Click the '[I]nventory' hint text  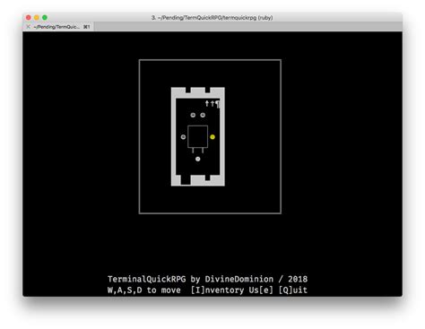(x=217, y=290)
